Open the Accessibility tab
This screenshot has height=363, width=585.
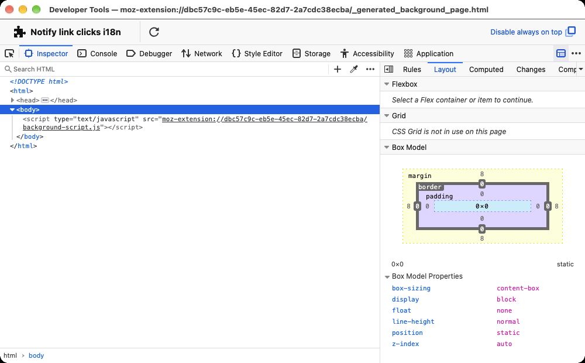pos(367,53)
